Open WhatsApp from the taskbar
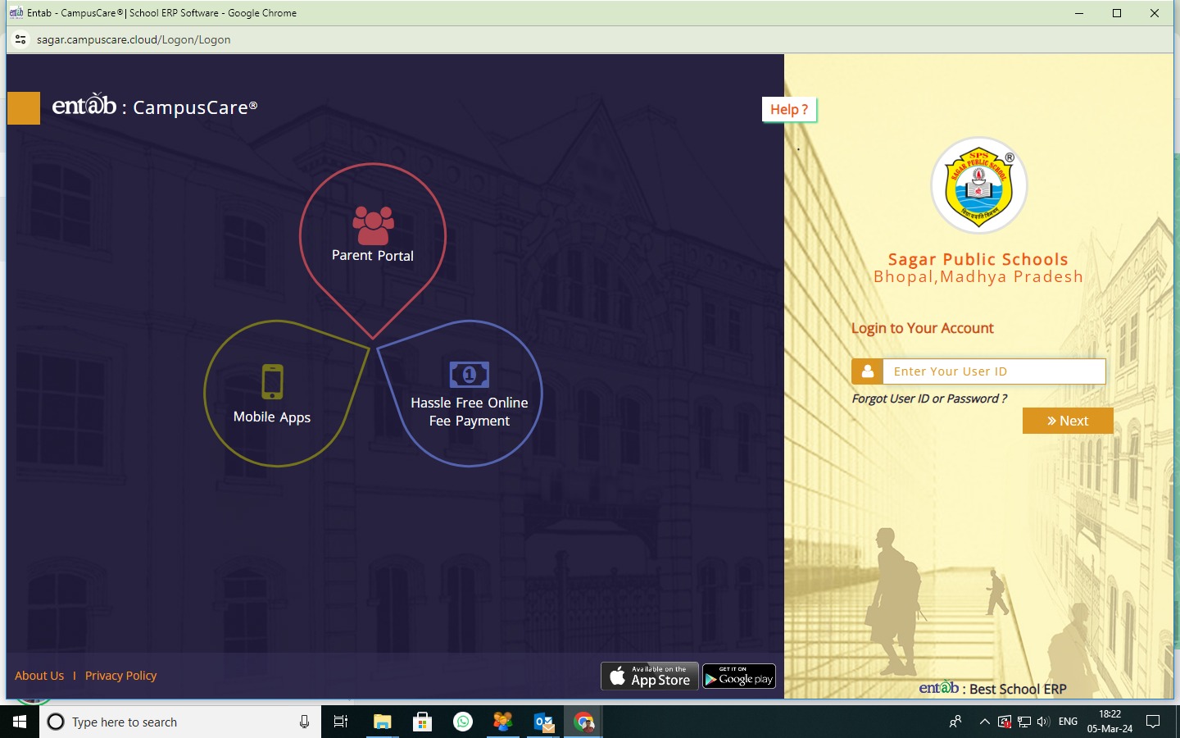 463,722
